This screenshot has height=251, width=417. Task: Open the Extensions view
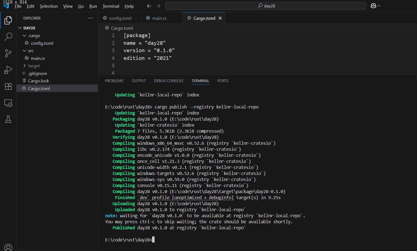[x=8, y=86]
